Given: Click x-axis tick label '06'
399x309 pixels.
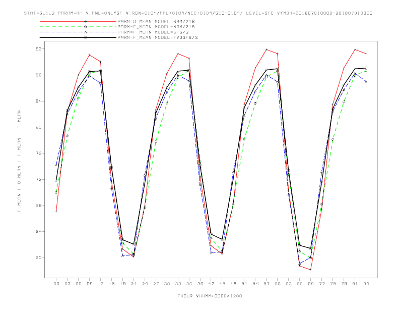Looking at the screenshot, I should coord(79,284).
